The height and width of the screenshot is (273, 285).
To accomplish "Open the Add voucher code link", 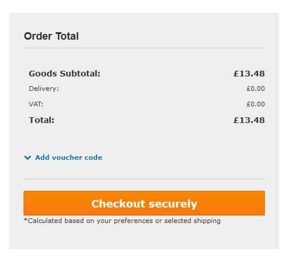I will coord(68,157).
